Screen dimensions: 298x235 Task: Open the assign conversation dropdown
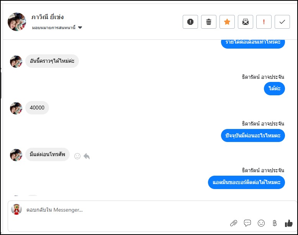point(54,28)
